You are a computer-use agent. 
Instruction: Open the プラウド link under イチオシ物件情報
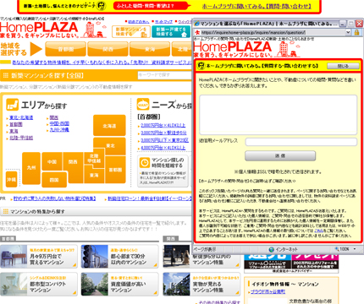(268, 292)
